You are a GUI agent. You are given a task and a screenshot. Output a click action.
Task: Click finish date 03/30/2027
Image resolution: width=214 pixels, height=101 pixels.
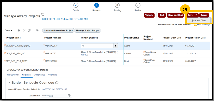point(190,46)
